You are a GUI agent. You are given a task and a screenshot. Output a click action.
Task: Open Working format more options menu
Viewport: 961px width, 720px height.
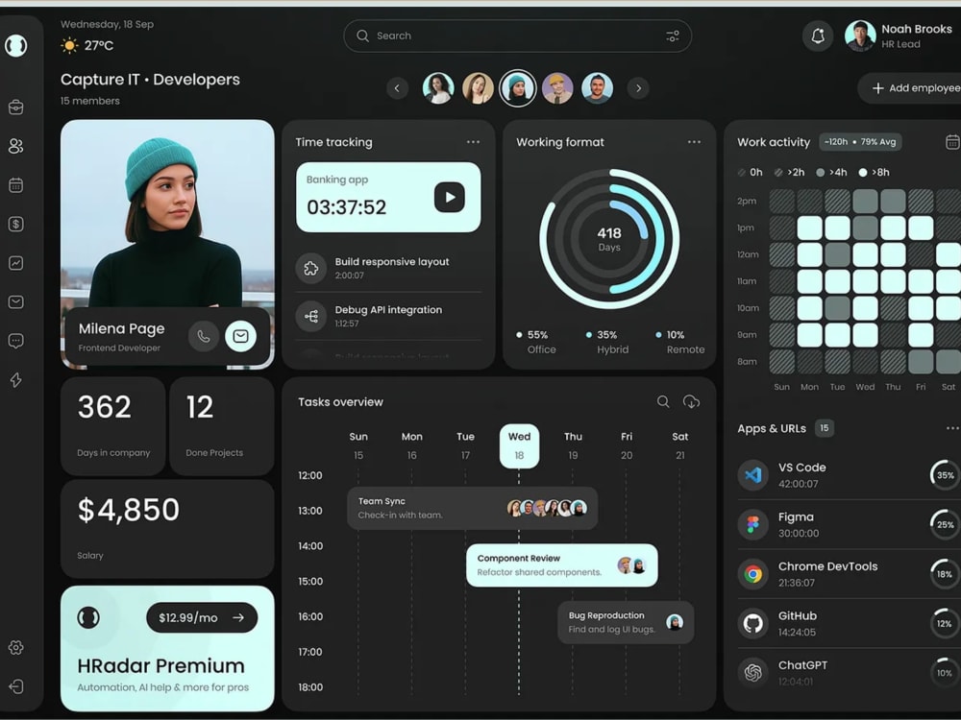click(x=694, y=142)
